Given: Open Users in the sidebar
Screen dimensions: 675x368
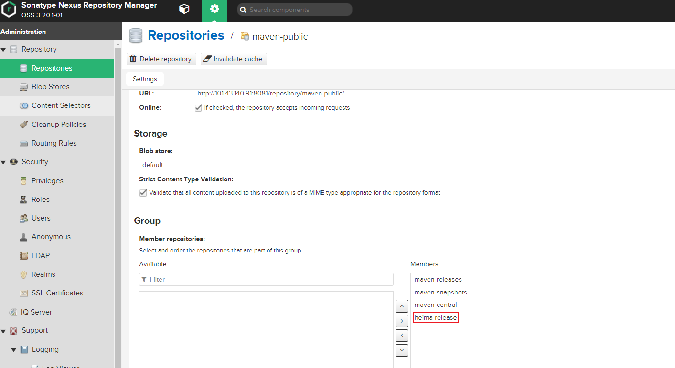Looking at the screenshot, I should pos(57,218).
